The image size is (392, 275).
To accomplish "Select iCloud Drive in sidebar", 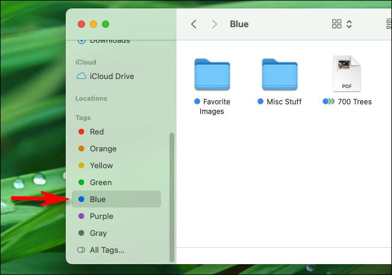I will pos(112,77).
